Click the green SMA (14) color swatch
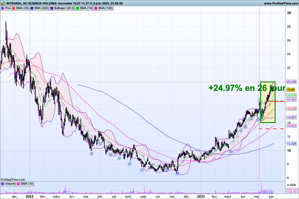Image resolution: width=299 pixels, height=199 pixels. click(x=78, y=8)
